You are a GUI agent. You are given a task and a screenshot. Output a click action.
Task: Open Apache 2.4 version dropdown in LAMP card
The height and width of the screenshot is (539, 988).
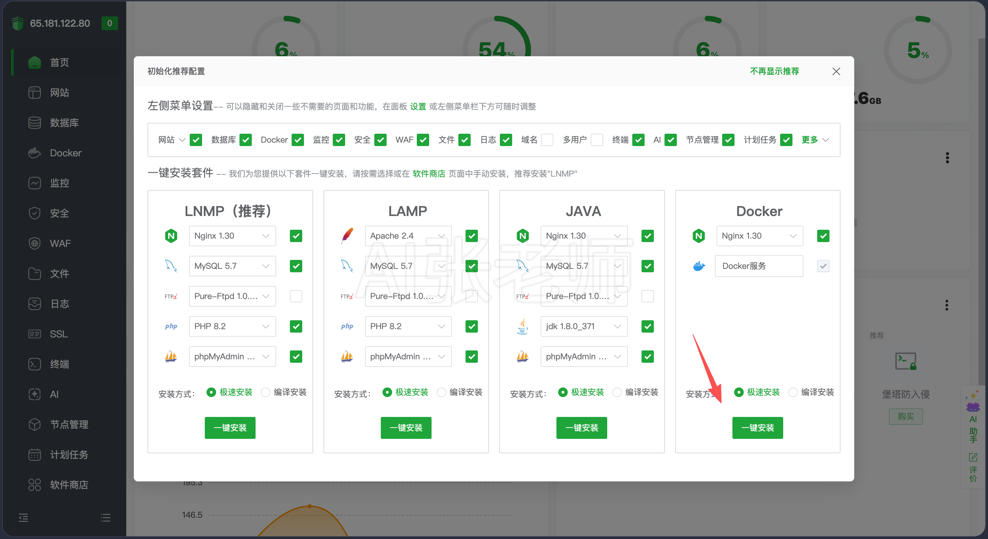(408, 236)
